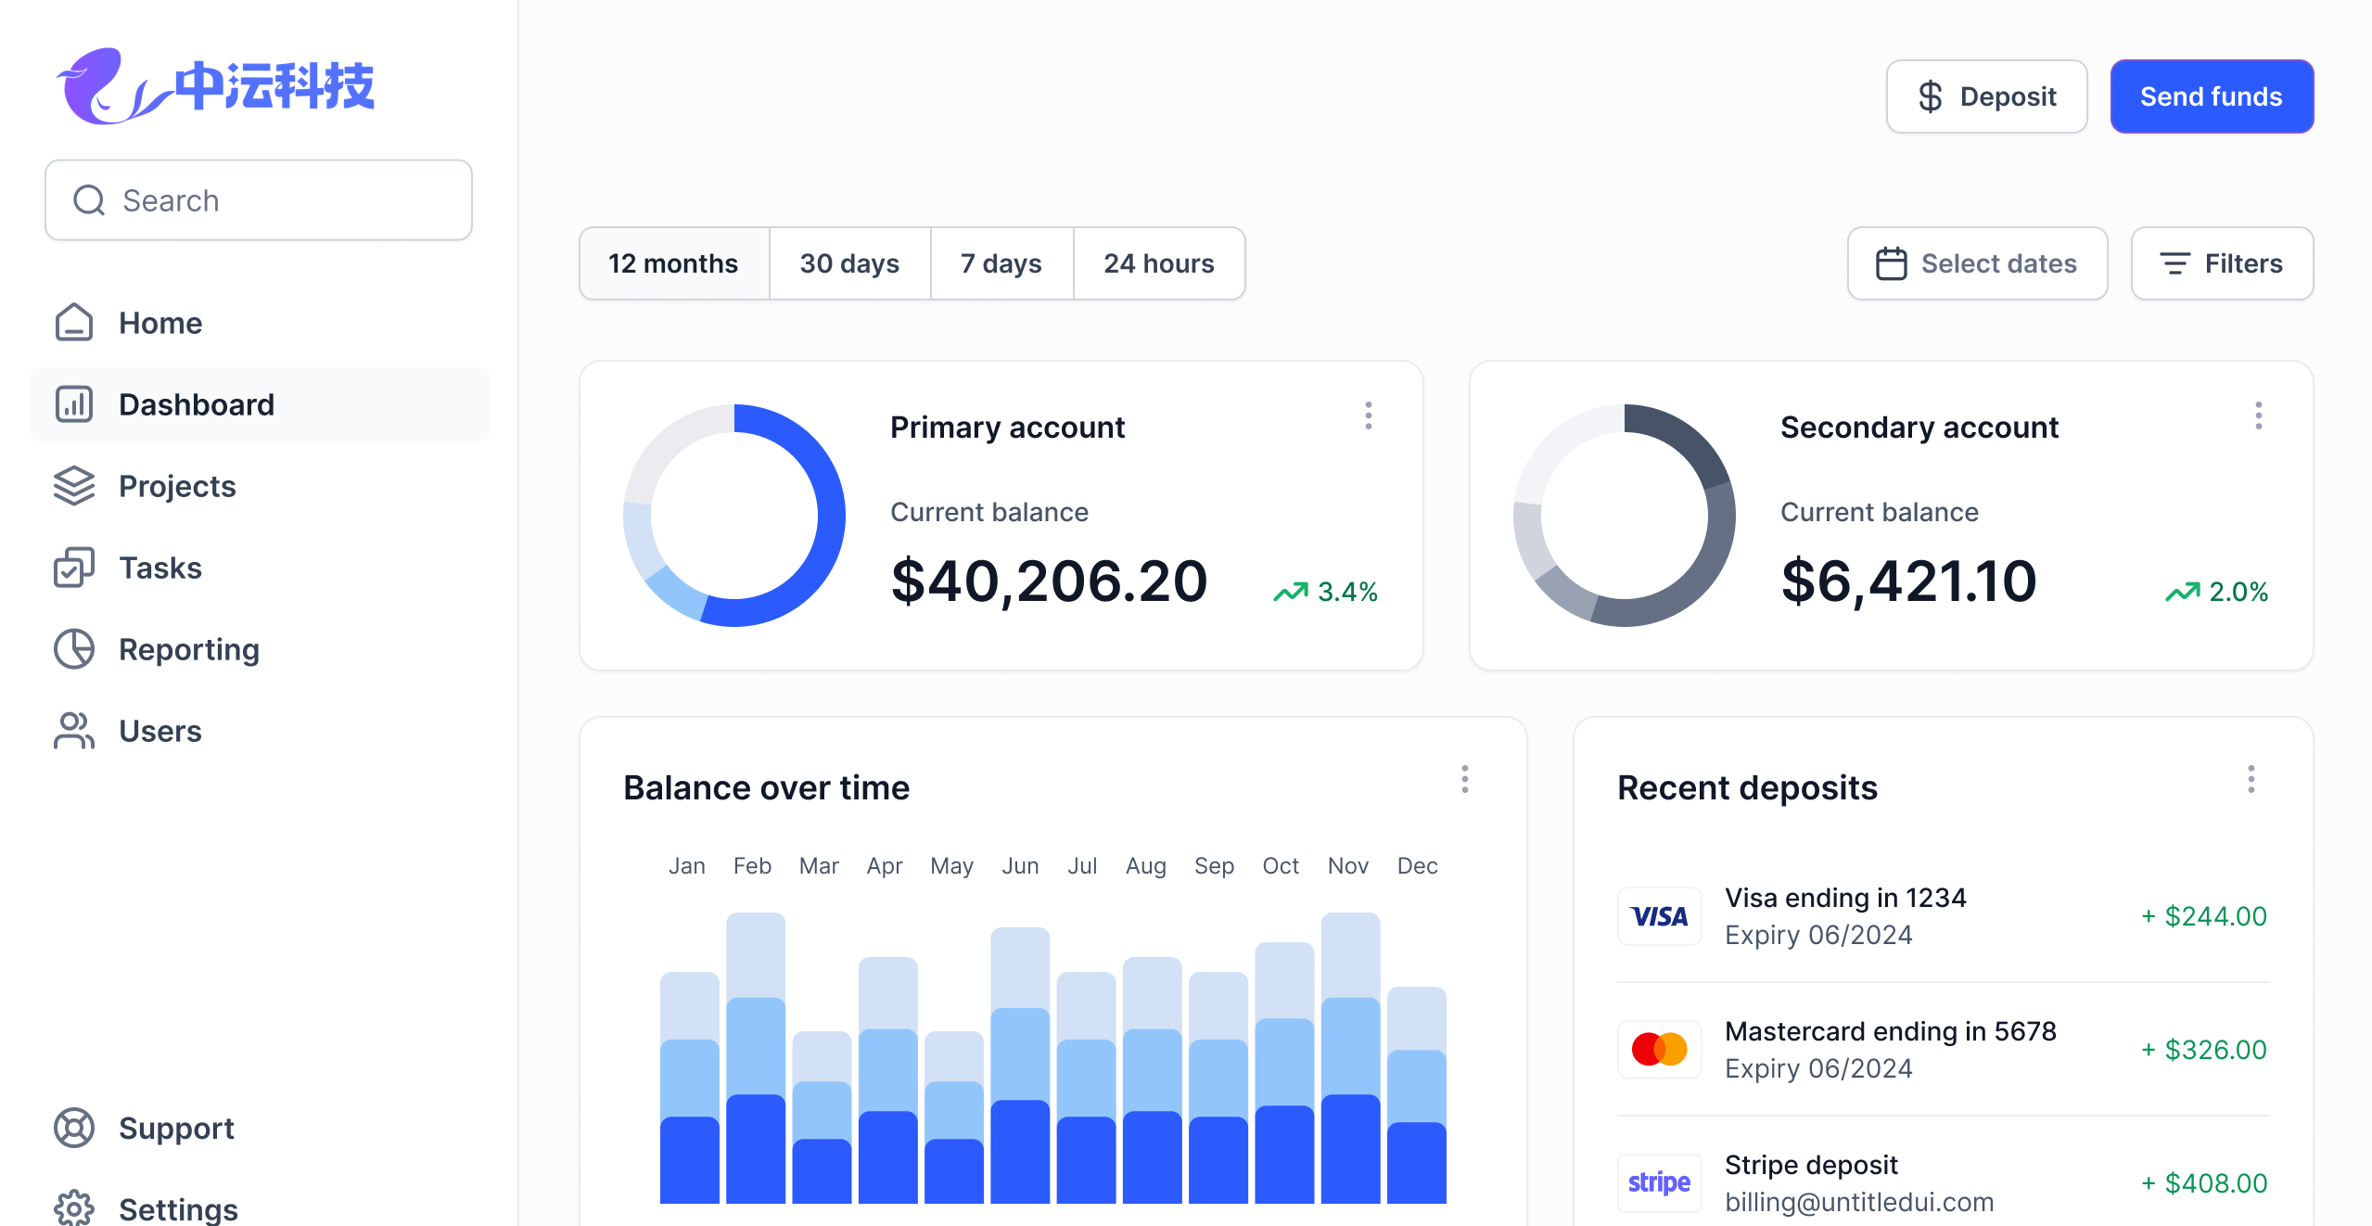Open Recent deposits three-dot menu

(2251, 779)
